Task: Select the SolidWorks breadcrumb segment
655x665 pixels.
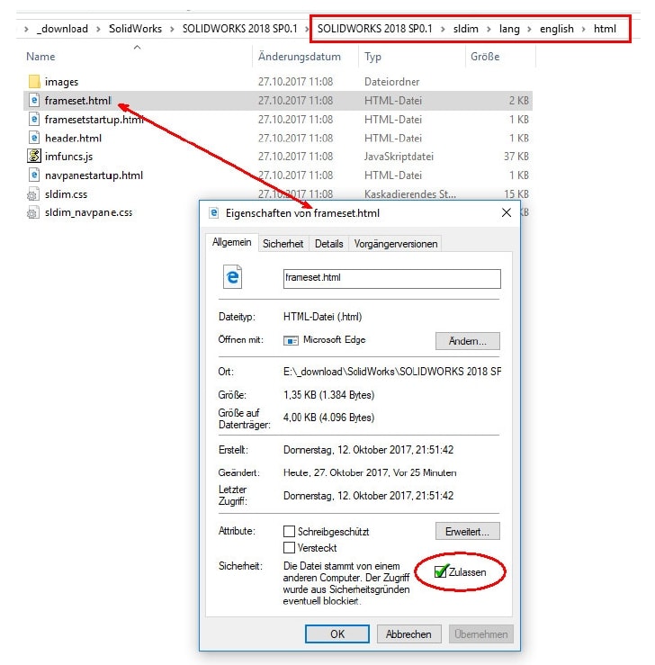Action: coord(135,29)
